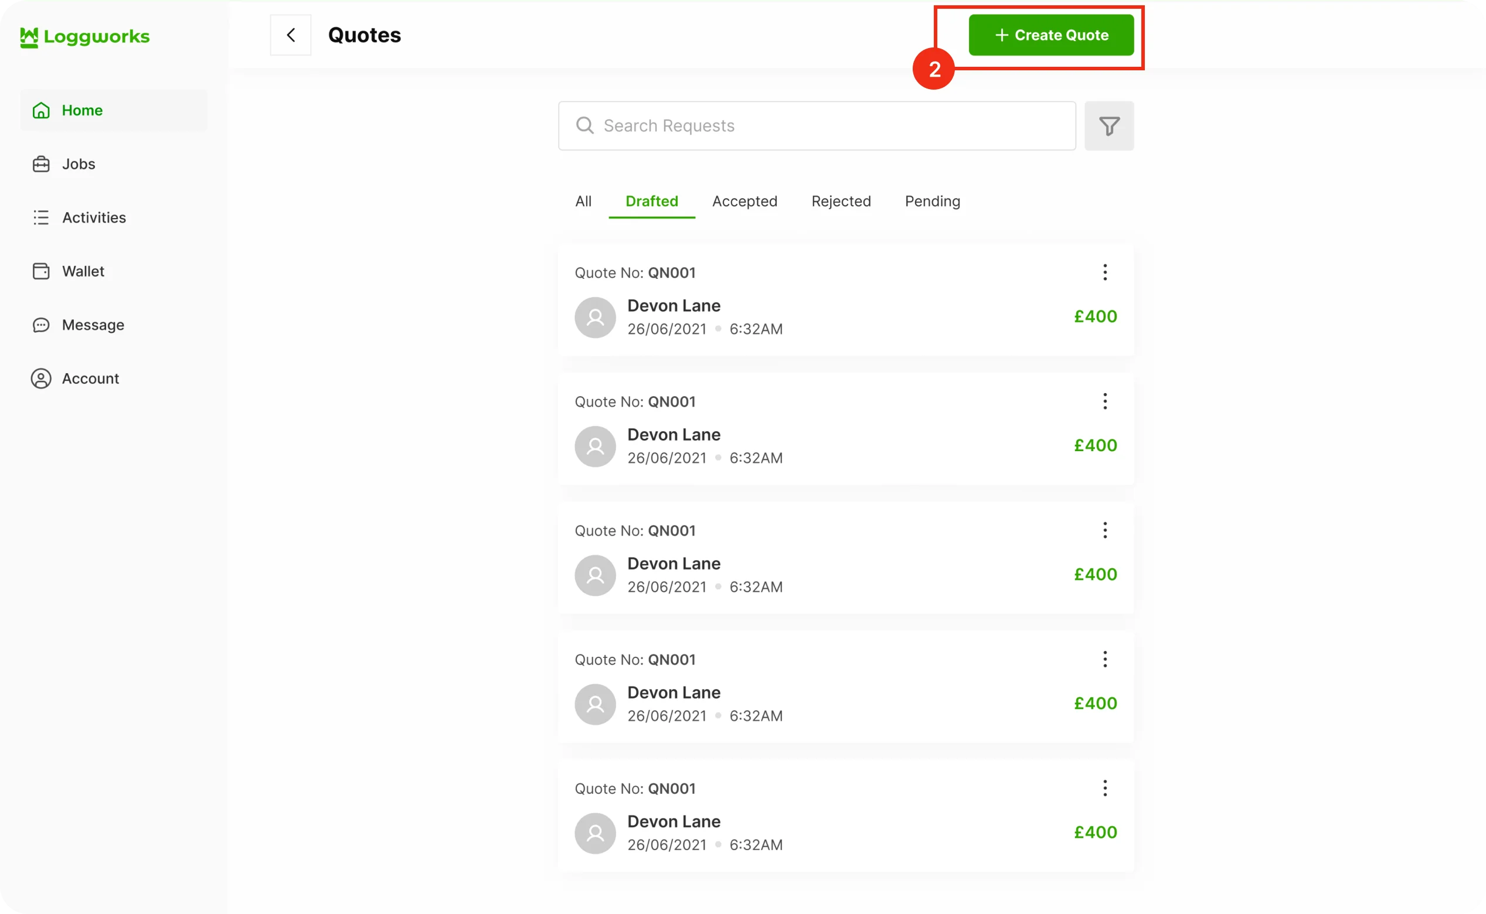
Task: Switch to the Accepted tab
Action: point(744,202)
